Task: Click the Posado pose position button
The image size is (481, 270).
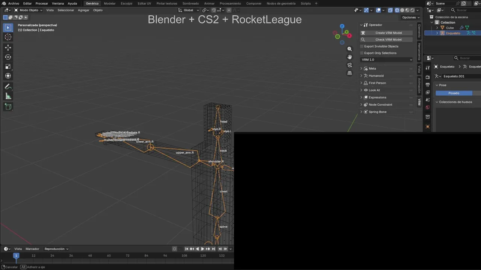Action: click(454, 93)
